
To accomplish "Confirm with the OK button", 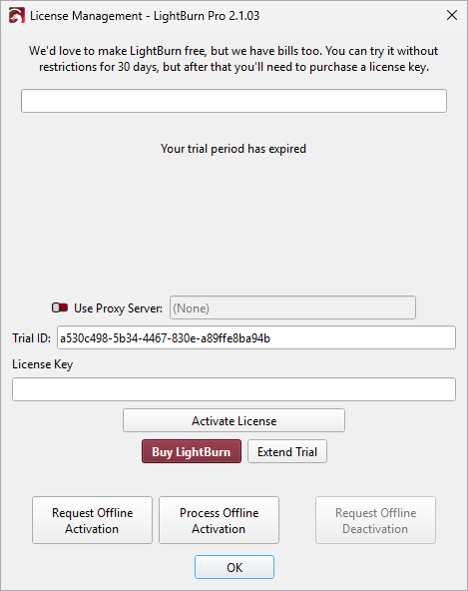I will [234, 567].
